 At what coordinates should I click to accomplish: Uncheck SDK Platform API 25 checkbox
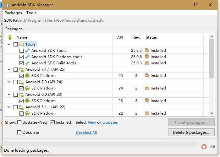[x=21, y=76]
